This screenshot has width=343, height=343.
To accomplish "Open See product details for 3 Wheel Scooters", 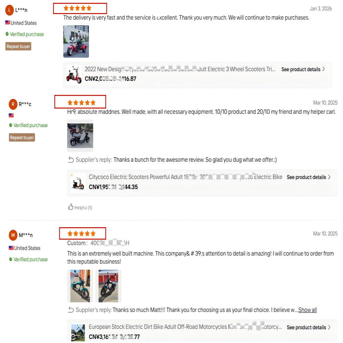I will 303,69.
